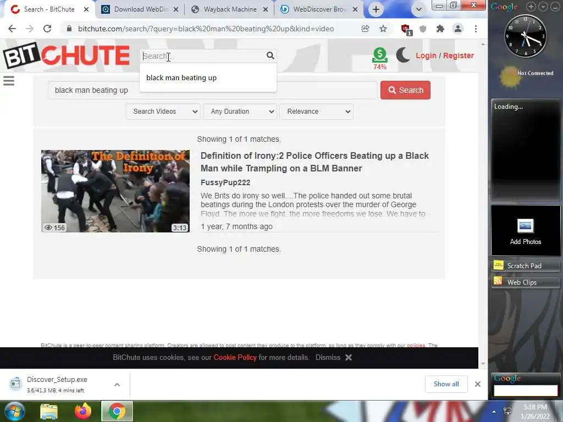Open the Google sidebar menu arrow icon
Image resolution: width=563 pixels, height=422 pixels.
coord(543,7)
